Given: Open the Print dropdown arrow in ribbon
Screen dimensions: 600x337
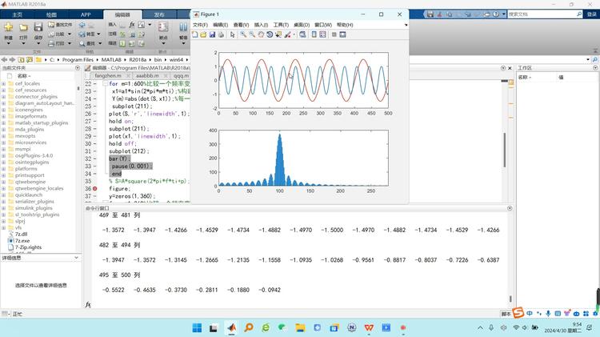Looking at the screenshot, I should [x=70, y=44].
